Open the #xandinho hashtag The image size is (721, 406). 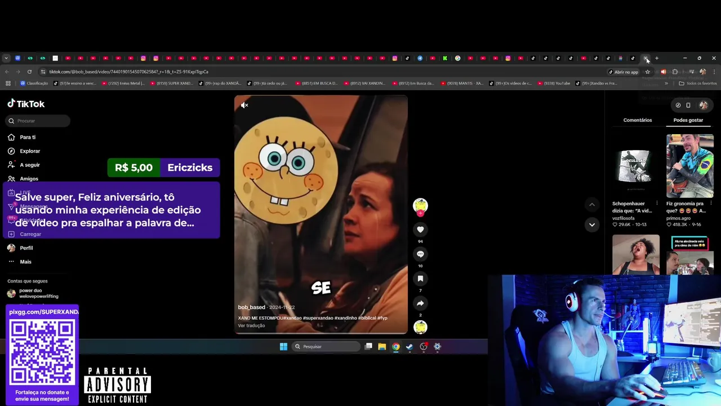click(x=345, y=318)
